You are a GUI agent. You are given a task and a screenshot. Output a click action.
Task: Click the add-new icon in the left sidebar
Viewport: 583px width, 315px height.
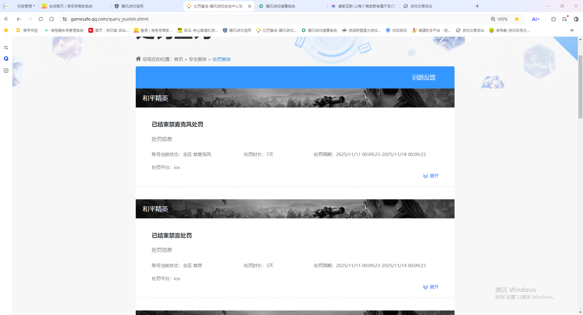point(6,71)
